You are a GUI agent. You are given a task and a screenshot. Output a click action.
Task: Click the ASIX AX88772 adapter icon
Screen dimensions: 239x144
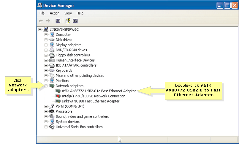pos(58,91)
